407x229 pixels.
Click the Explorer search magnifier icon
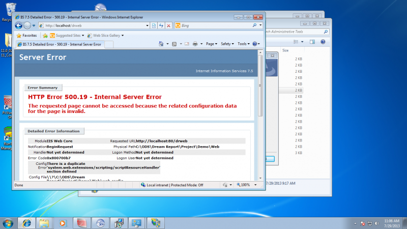click(x=326, y=32)
